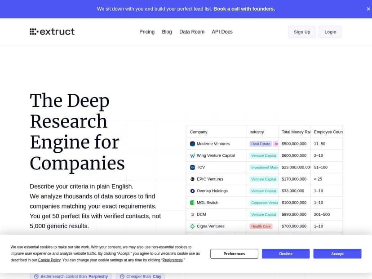Open the API Docs link
The width and height of the screenshot is (372, 279).
point(222,32)
